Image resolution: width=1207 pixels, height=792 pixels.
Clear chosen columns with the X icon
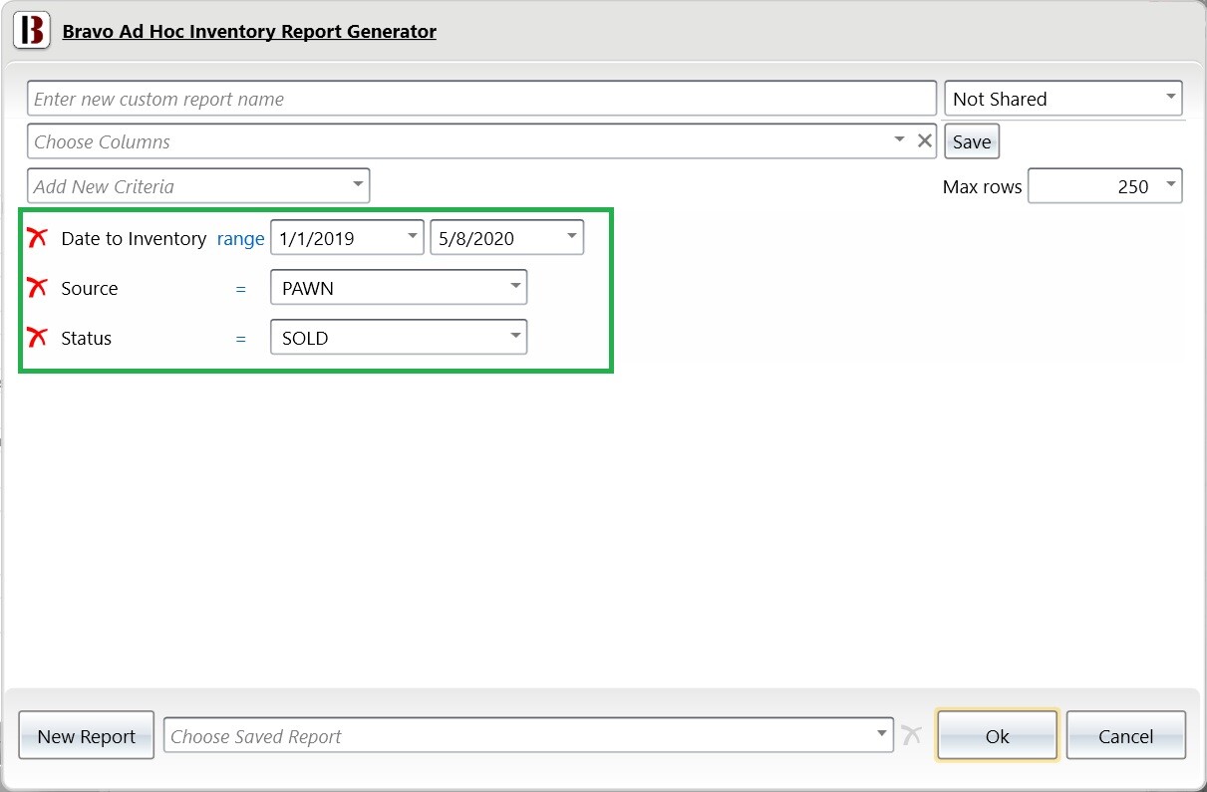(925, 140)
